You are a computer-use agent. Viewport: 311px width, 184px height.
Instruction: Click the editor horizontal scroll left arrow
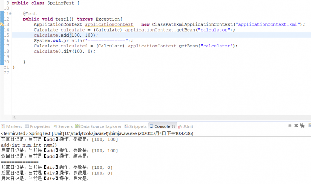pyautogui.click(x=14, y=117)
